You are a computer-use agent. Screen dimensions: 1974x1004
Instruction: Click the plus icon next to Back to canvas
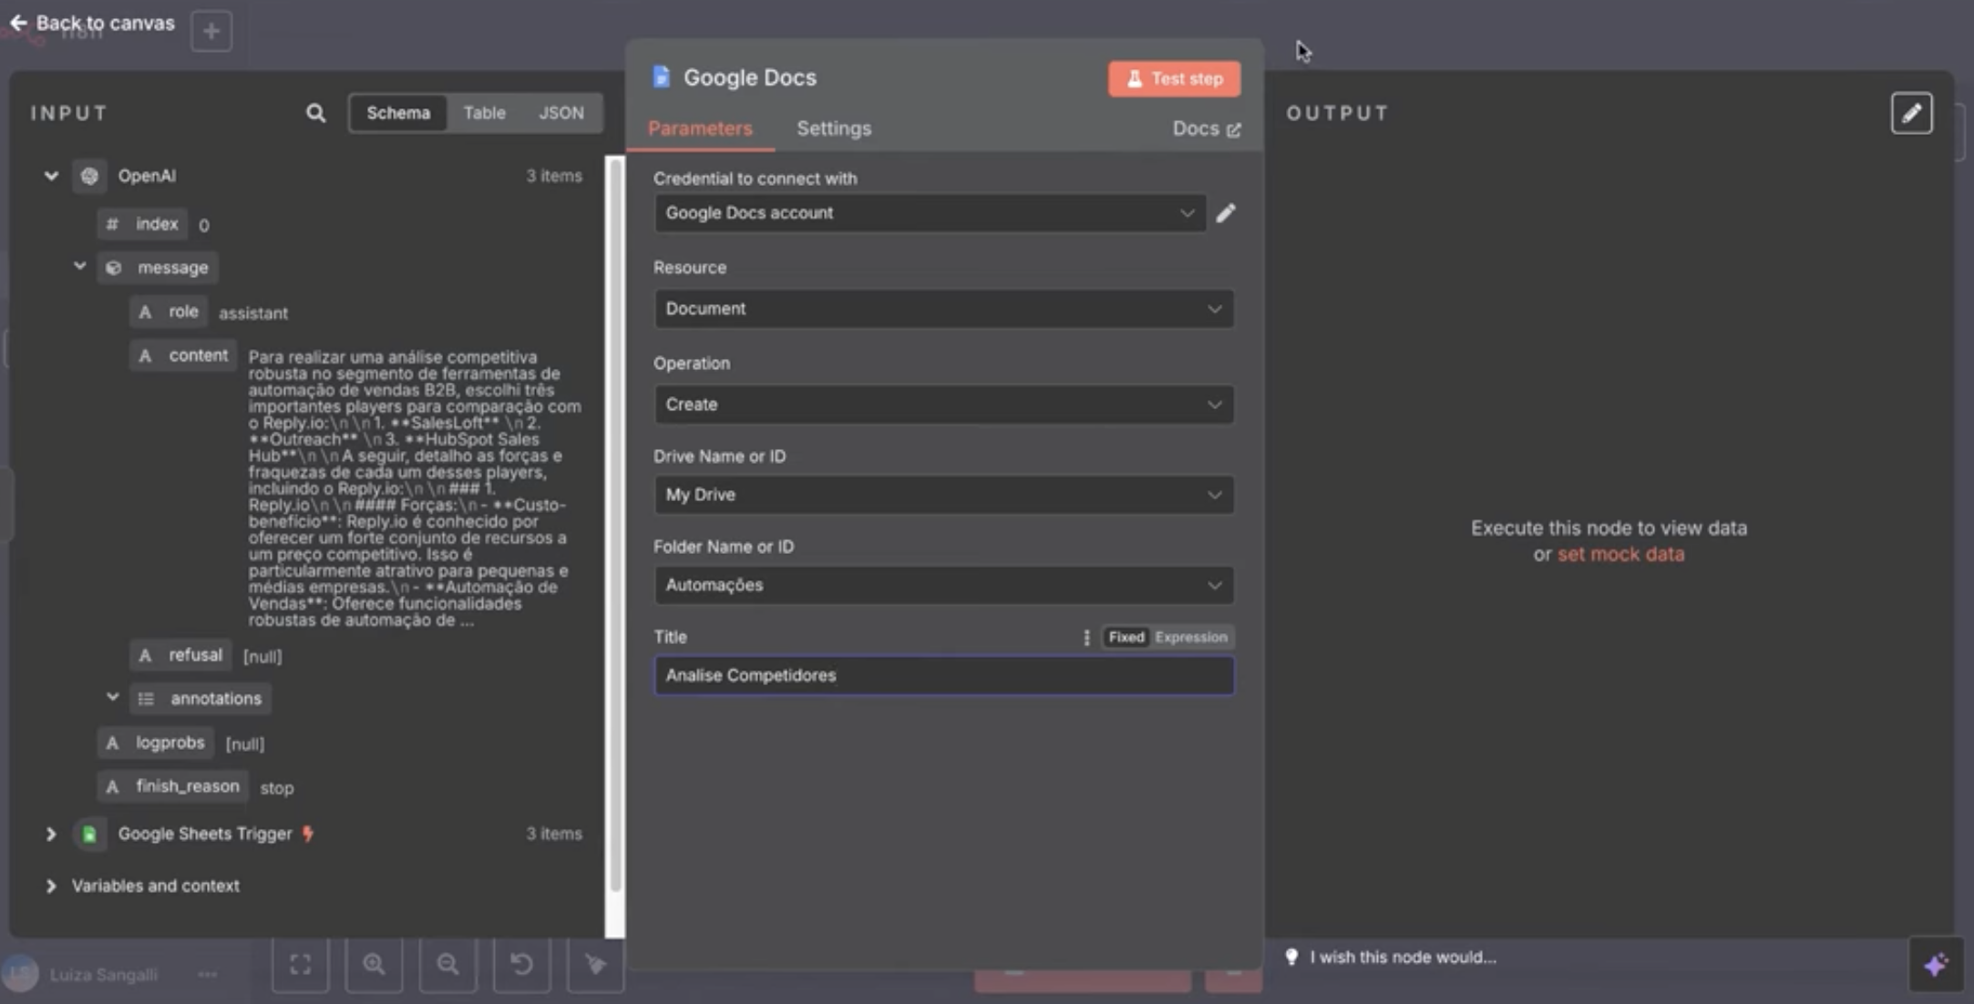(211, 31)
